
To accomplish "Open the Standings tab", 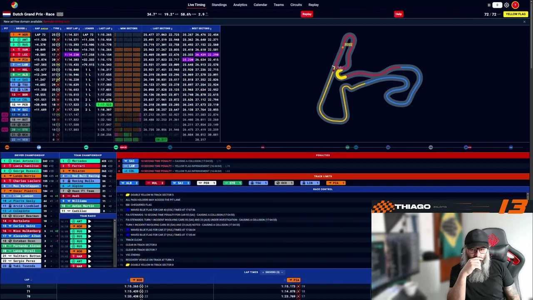I will [x=219, y=5].
